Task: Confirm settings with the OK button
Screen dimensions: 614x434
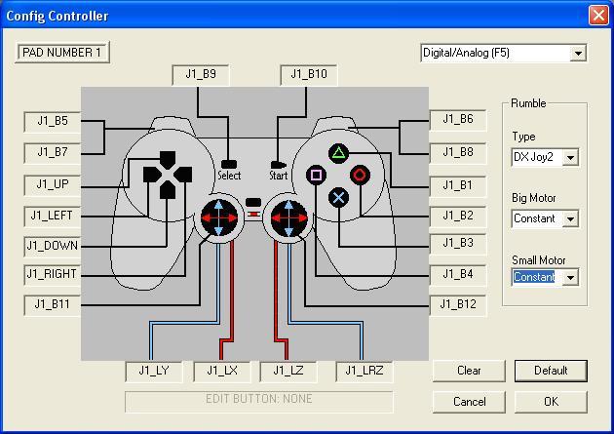Action: pyautogui.click(x=551, y=402)
